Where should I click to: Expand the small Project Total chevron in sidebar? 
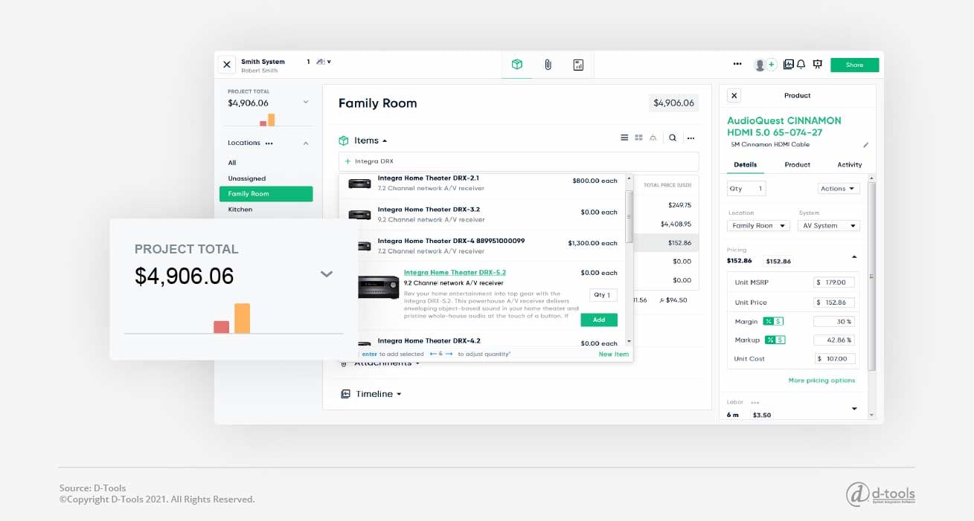point(305,102)
